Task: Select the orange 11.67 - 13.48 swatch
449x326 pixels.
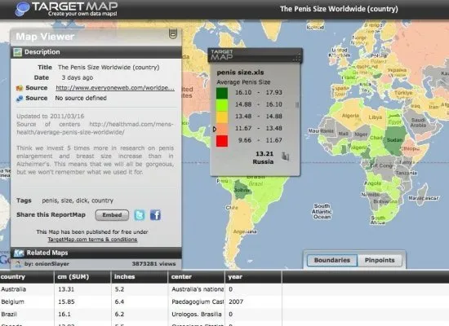Action: pos(222,130)
